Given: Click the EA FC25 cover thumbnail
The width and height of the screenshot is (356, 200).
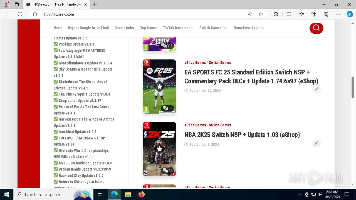Looking at the screenshot, I should (x=159, y=87).
